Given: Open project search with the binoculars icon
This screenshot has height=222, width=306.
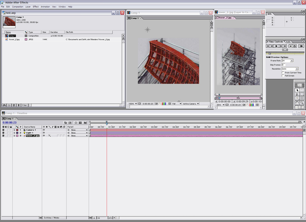Looking at the screenshot, I should [x=4, y=105].
